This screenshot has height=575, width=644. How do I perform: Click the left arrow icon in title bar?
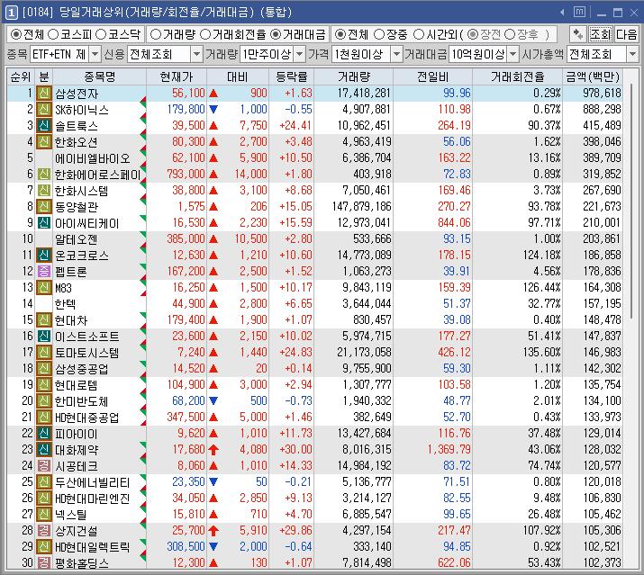point(562,13)
